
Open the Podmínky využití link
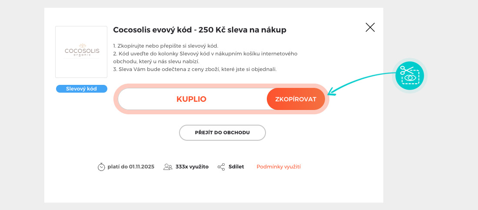(x=279, y=167)
